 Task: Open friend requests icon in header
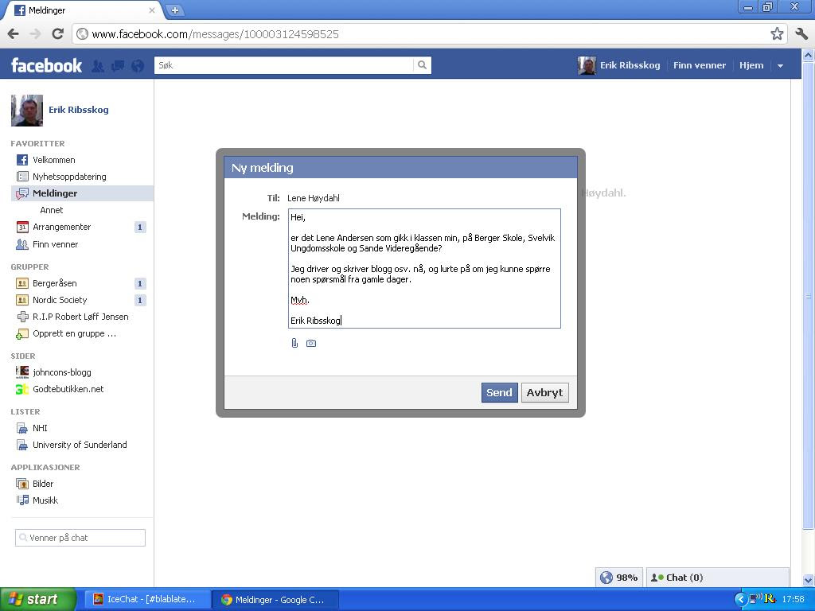98,65
